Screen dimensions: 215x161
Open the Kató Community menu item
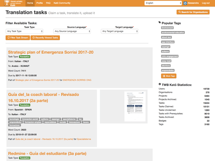click(x=62, y=3)
